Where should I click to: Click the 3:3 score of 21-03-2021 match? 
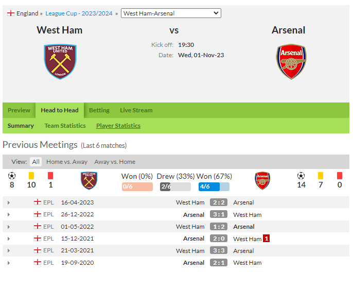219,250
